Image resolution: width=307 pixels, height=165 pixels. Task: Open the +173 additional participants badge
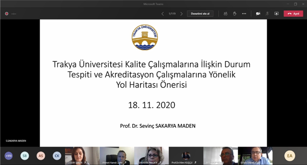(9, 156)
